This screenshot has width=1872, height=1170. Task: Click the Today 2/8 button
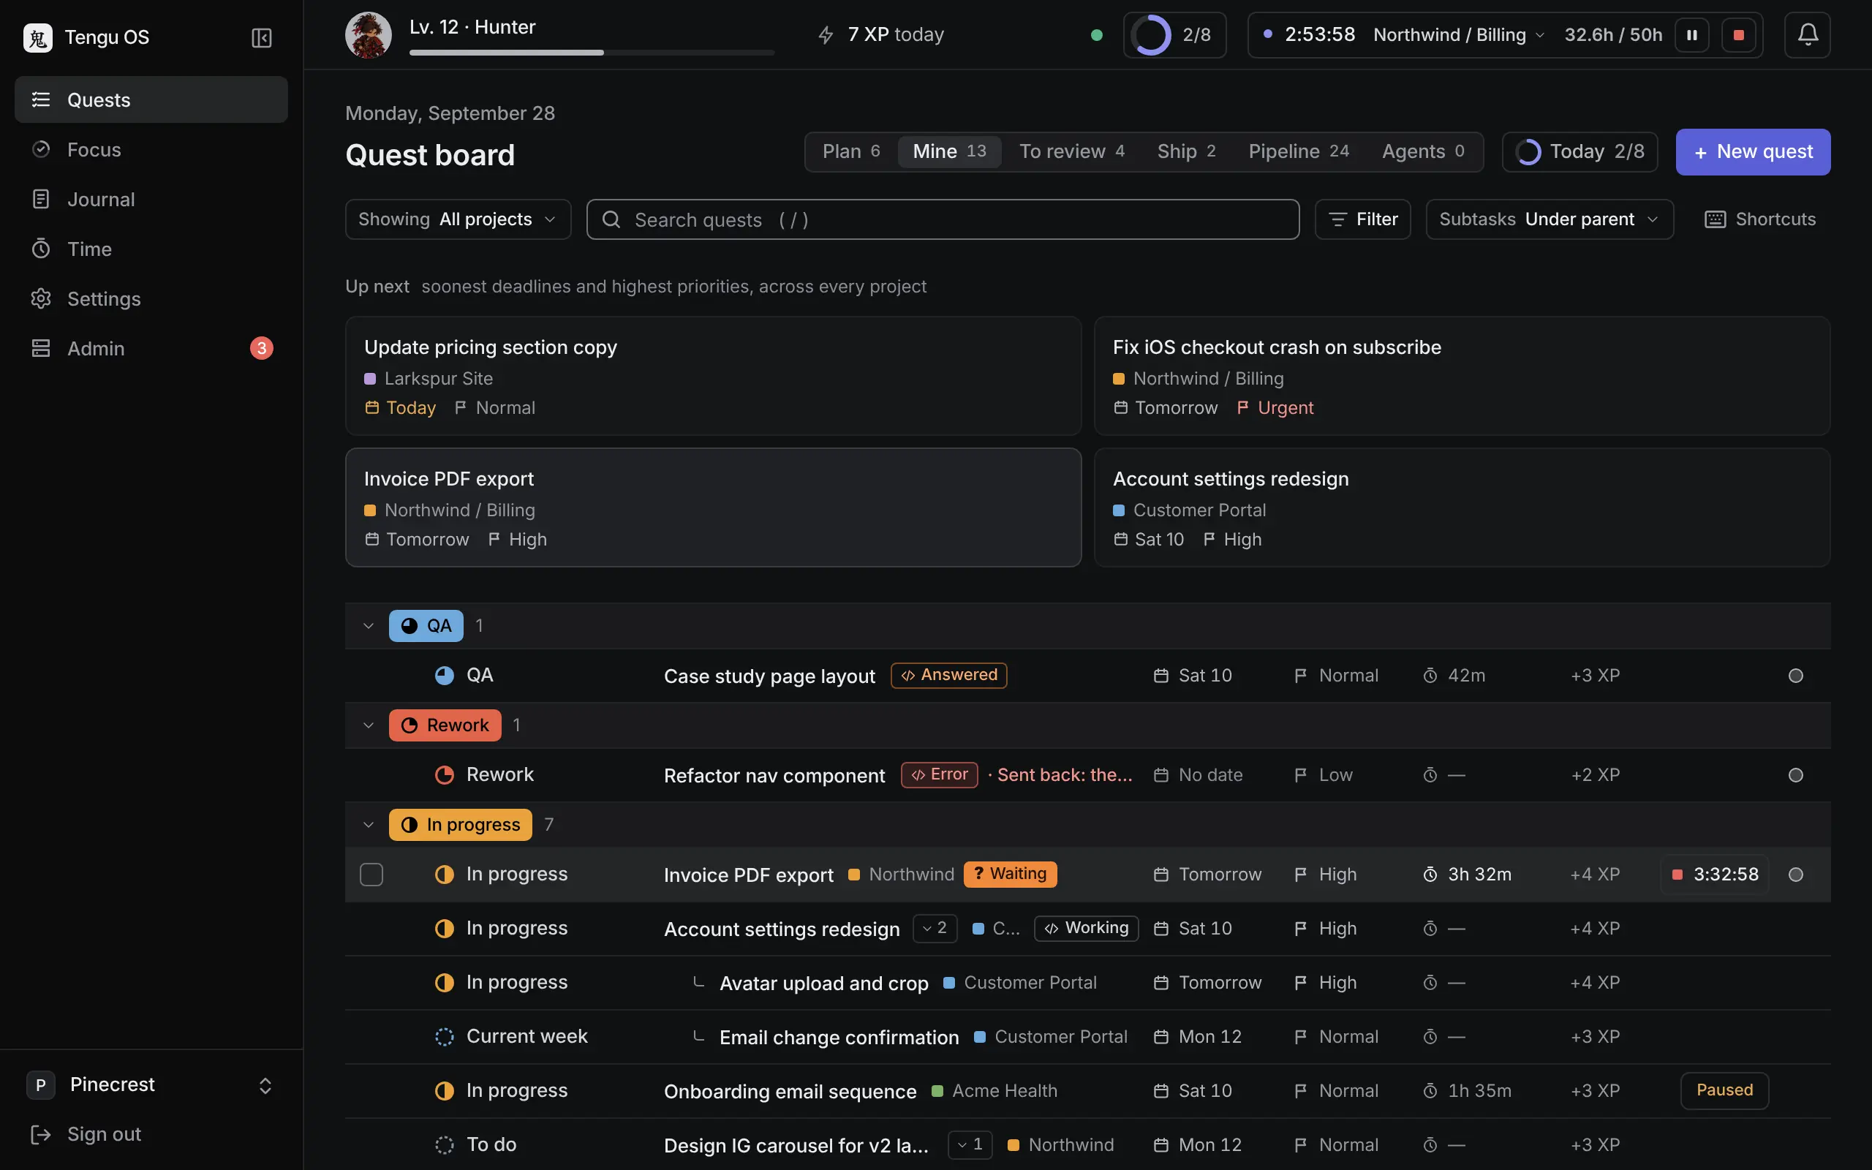1579,151
